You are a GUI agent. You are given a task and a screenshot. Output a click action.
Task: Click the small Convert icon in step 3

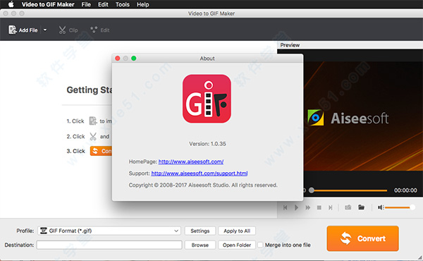(x=101, y=151)
